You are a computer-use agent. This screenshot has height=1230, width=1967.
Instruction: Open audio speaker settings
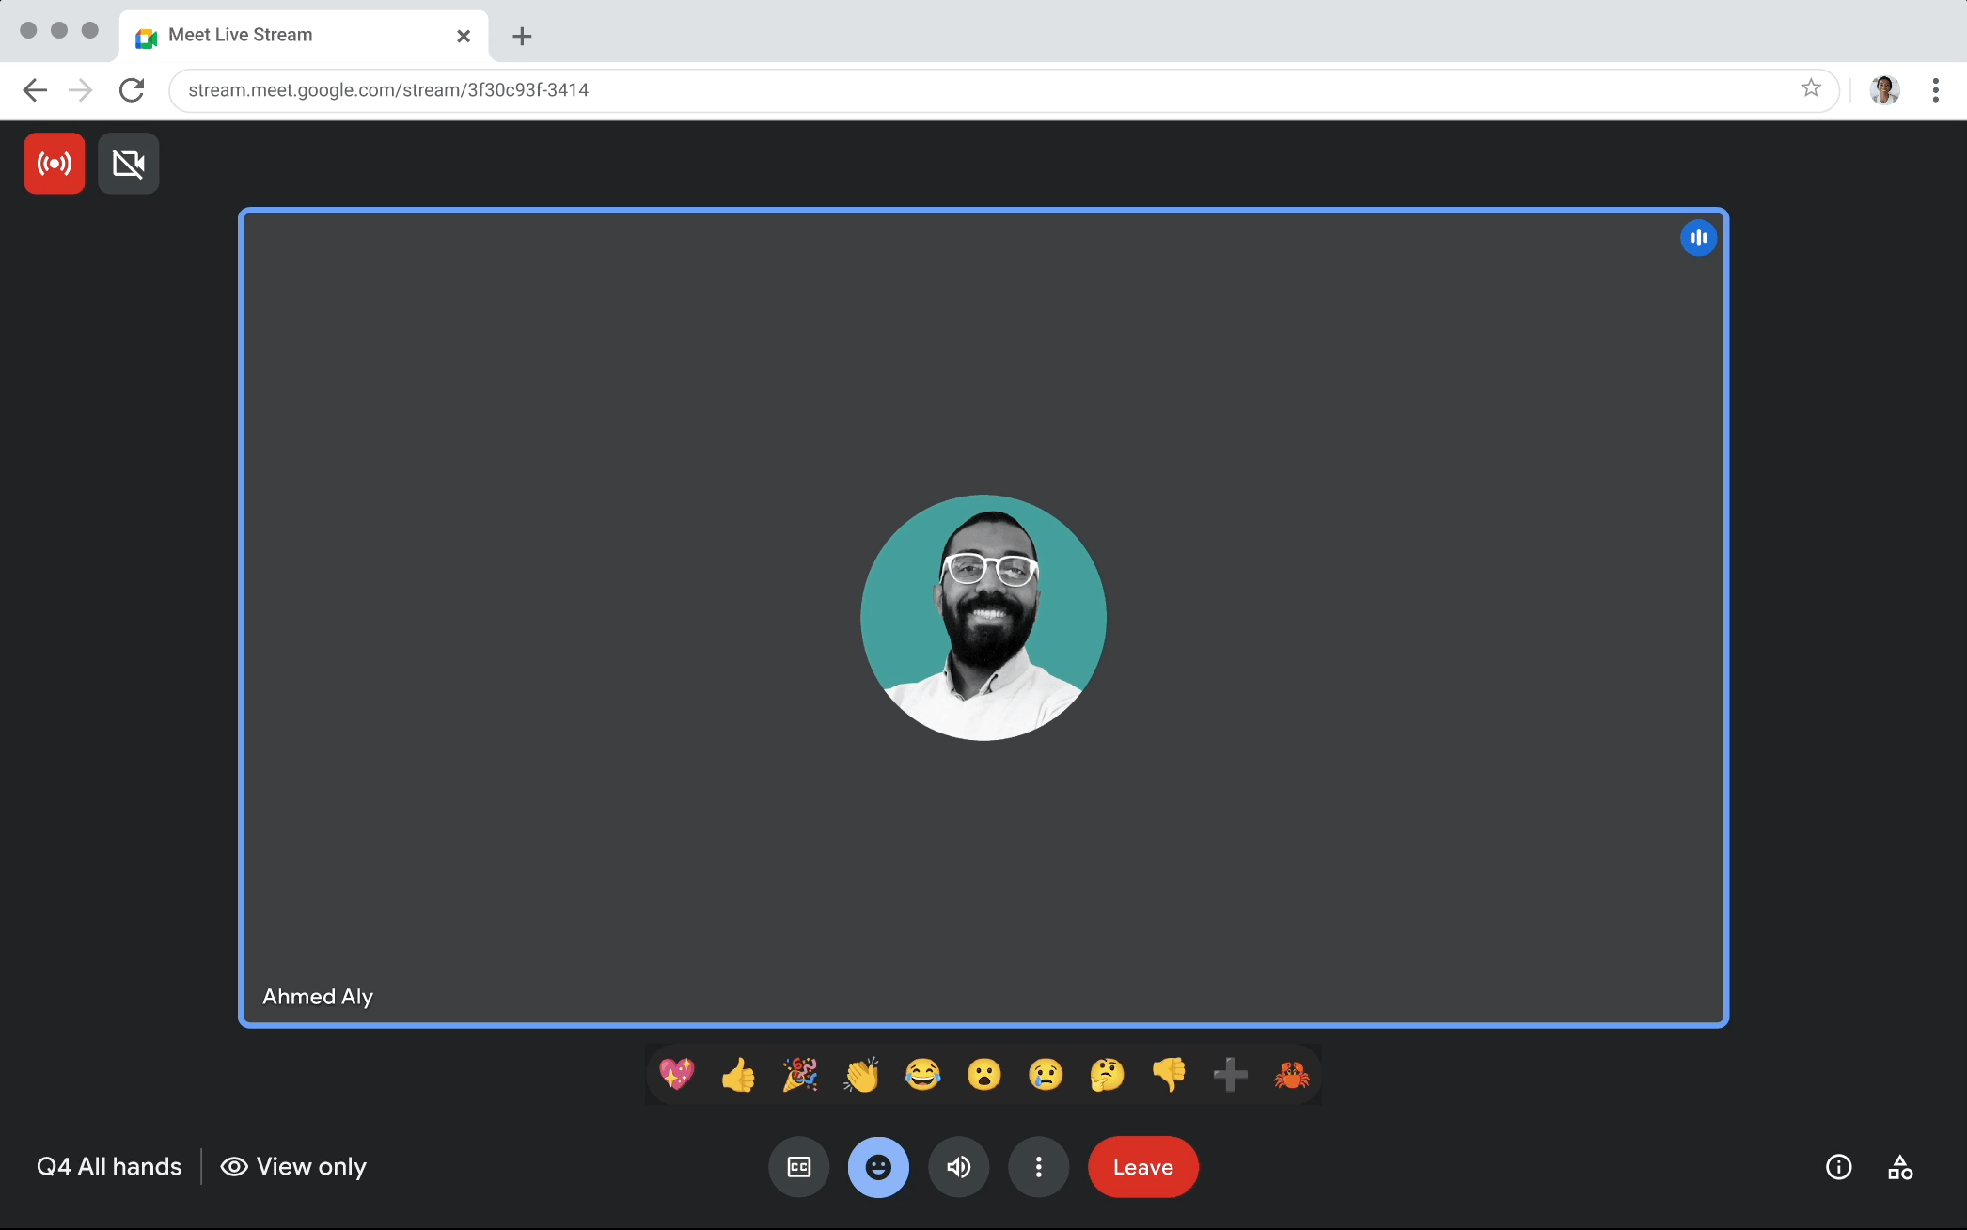point(959,1167)
